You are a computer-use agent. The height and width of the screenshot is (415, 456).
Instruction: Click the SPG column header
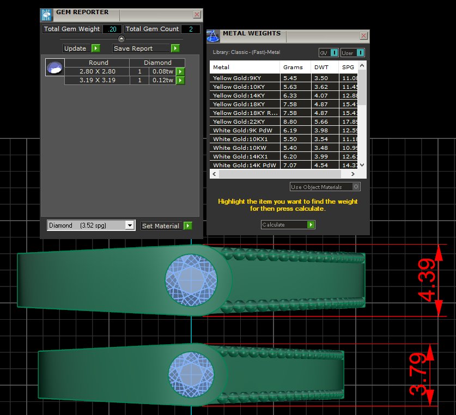click(348, 67)
